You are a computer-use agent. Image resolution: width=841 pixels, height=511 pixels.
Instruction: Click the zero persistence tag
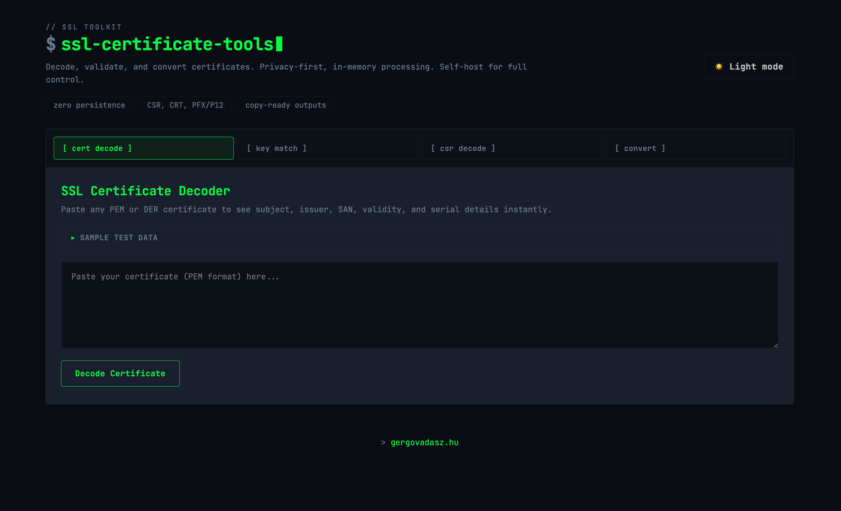pos(89,105)
